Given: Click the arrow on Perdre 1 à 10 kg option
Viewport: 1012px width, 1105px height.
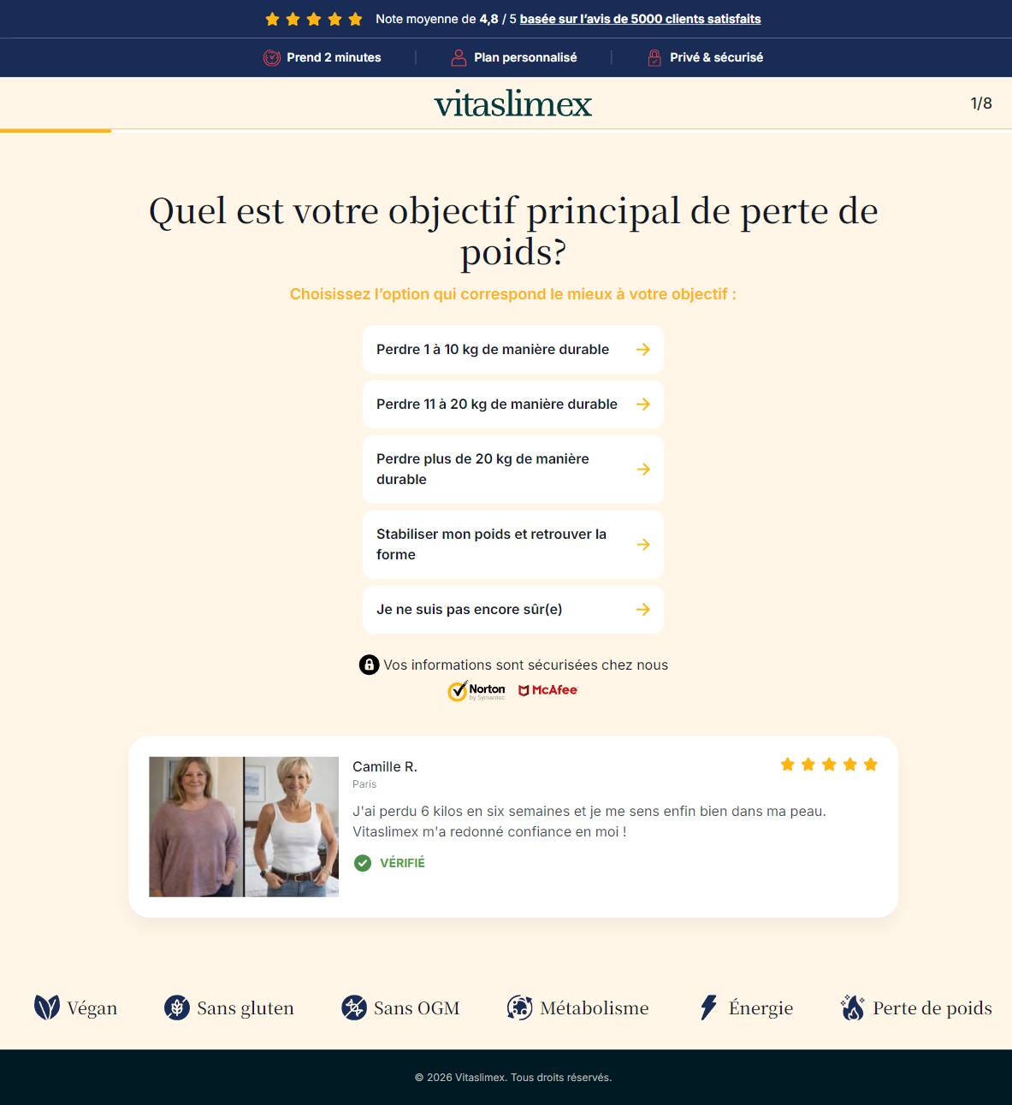Looking at the screenshot, I should pyautogui.click(x=643, y=349).
